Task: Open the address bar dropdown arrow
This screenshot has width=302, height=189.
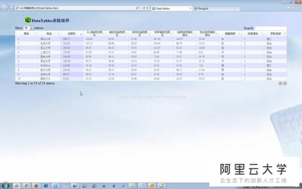Action: tap(140, 8)
